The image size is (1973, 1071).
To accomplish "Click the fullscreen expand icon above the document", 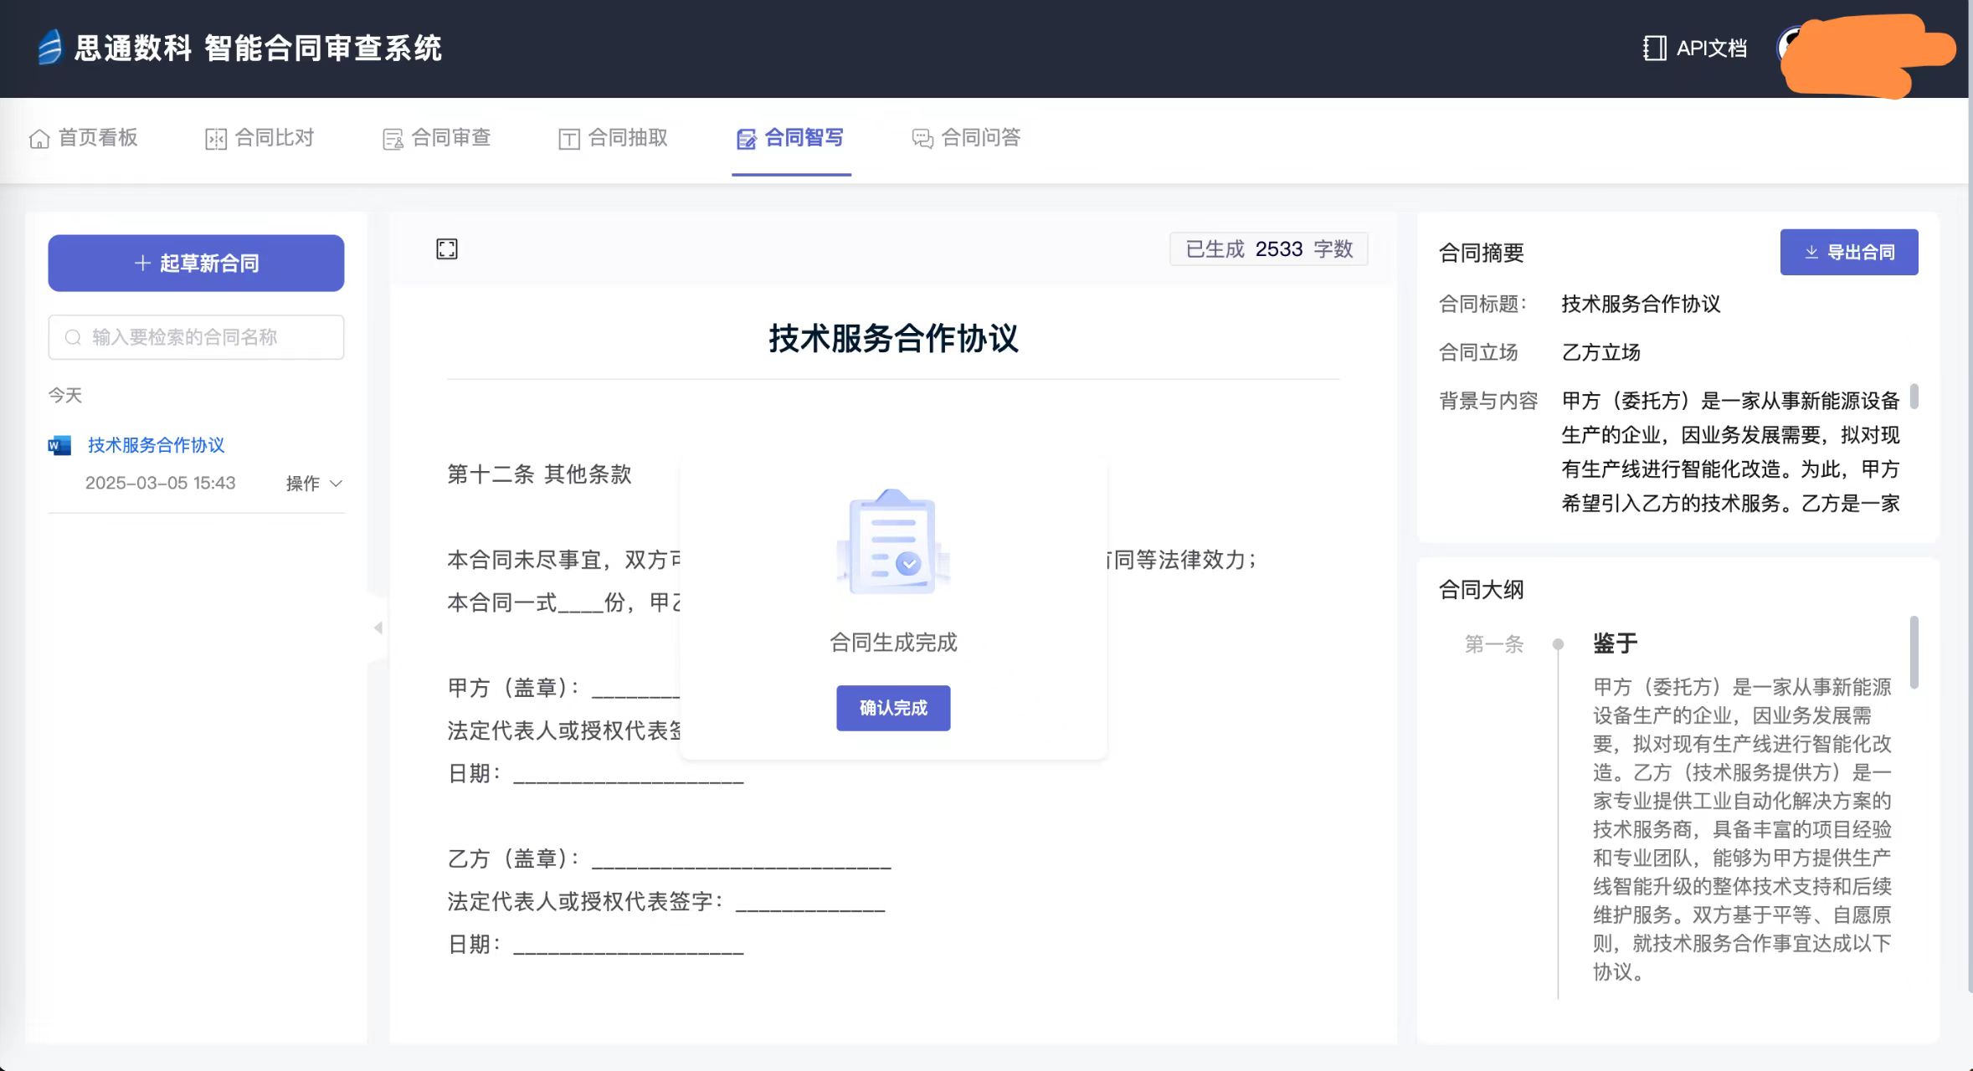I will point(447,249).
